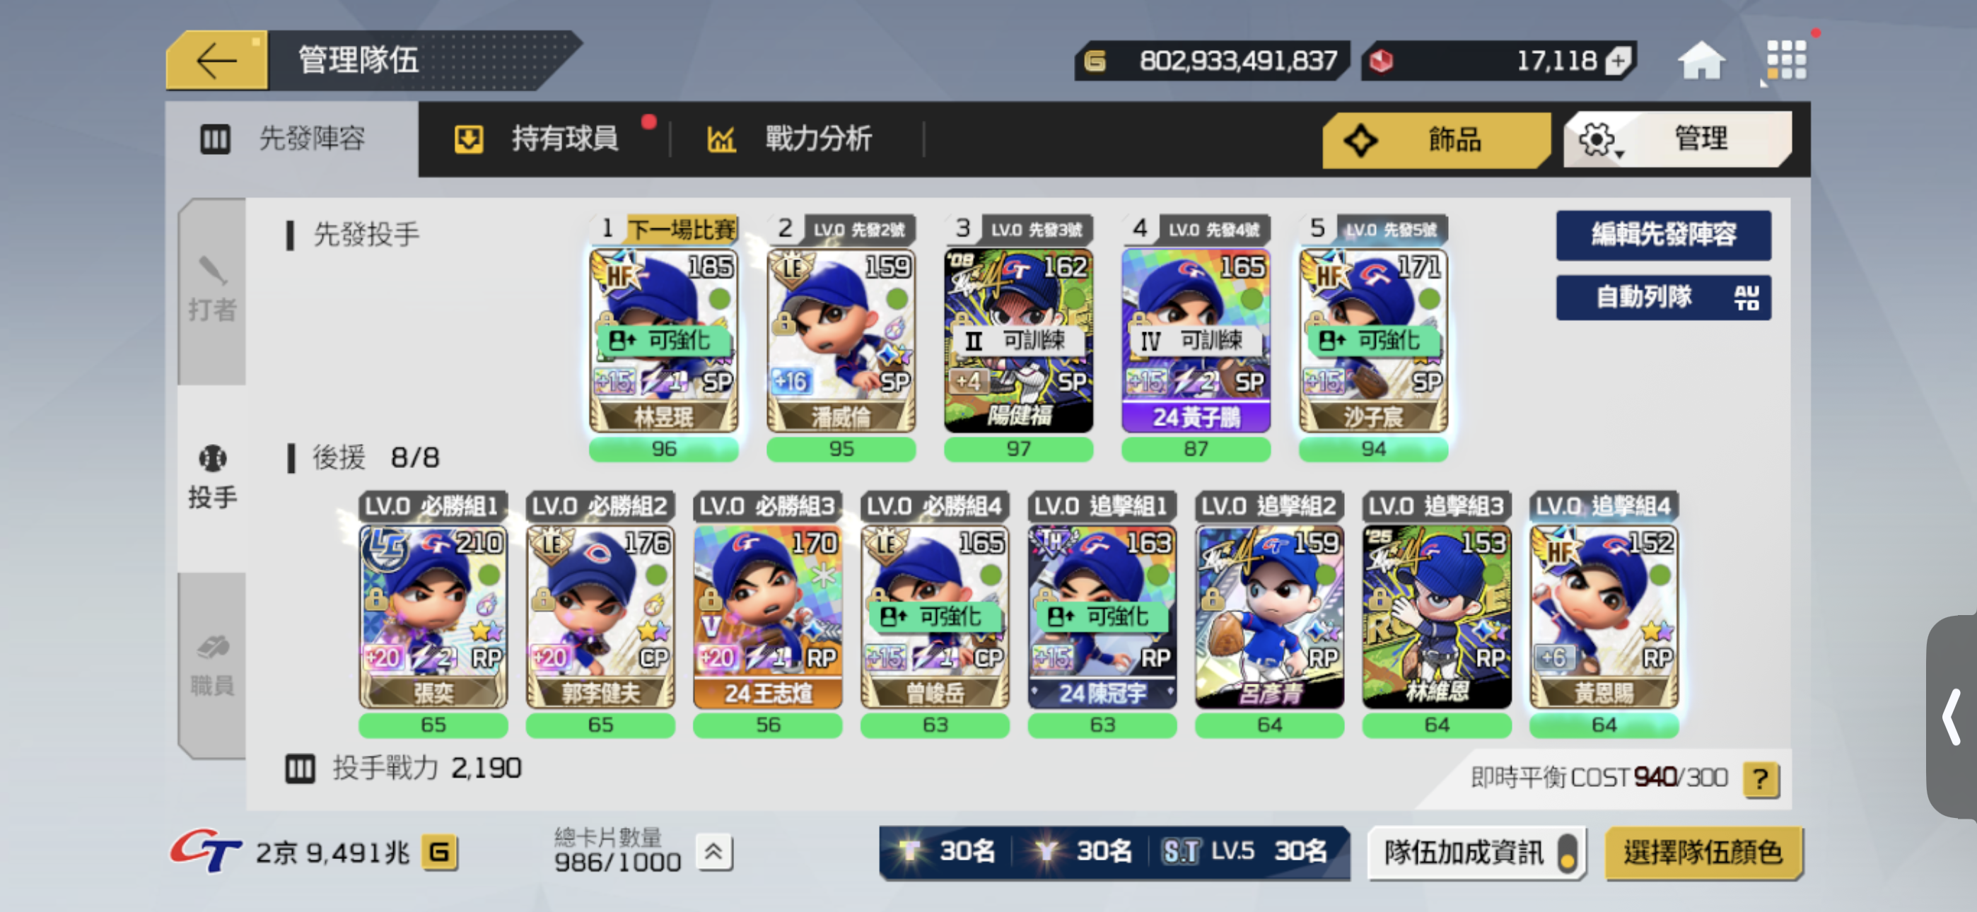Click the COST help question mark

click(1761, 778)
